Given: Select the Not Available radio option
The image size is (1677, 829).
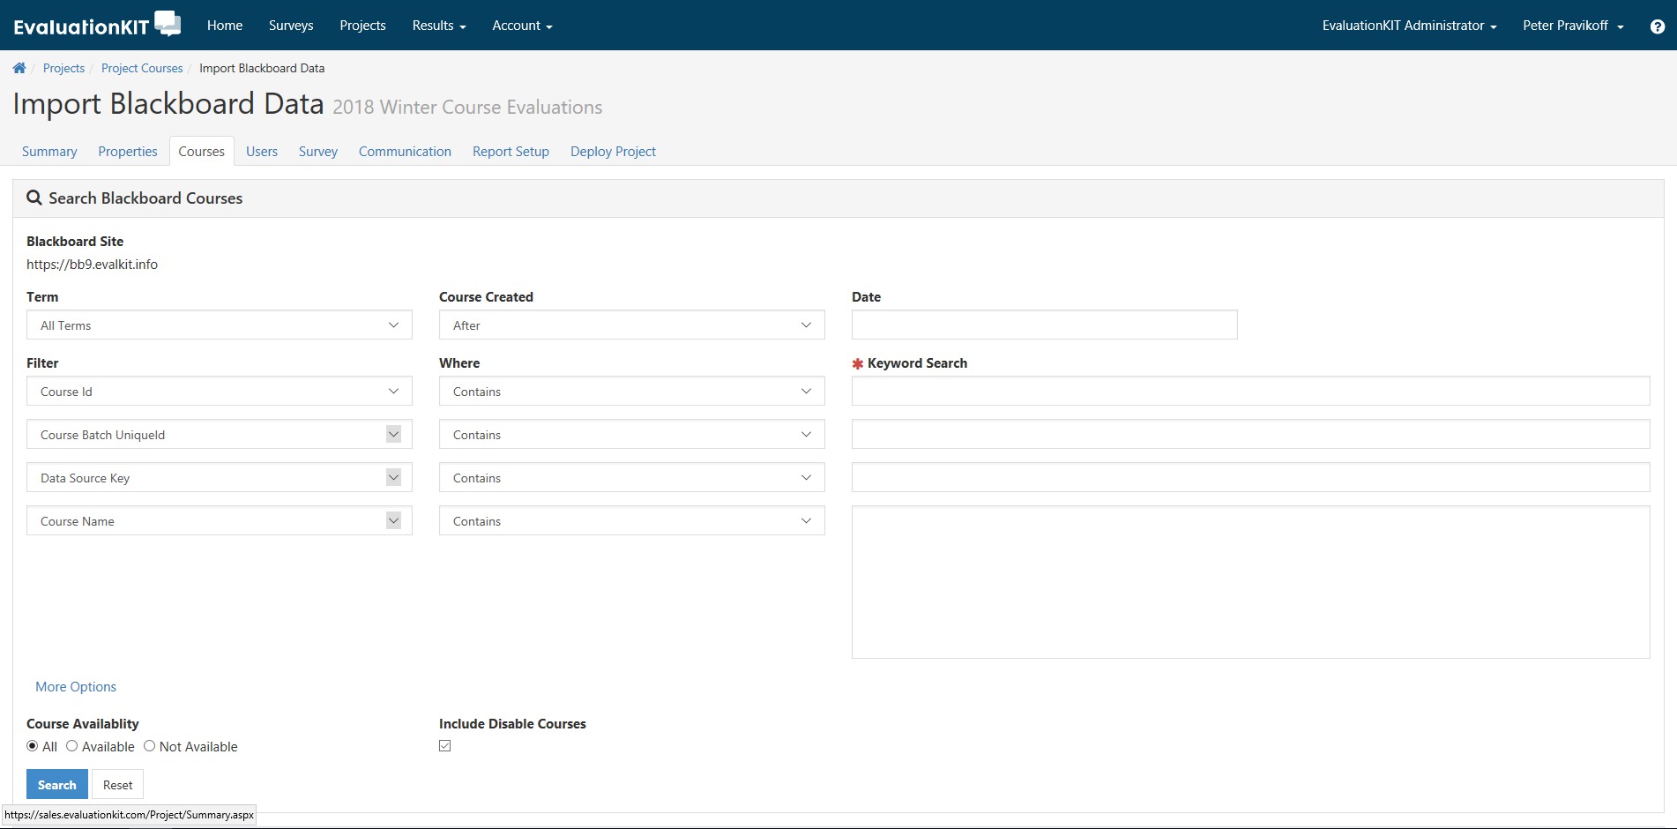Looking at the screenshot, I should (x=150, y=746).
